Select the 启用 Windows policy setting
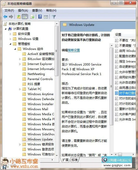 pos(125,51)
